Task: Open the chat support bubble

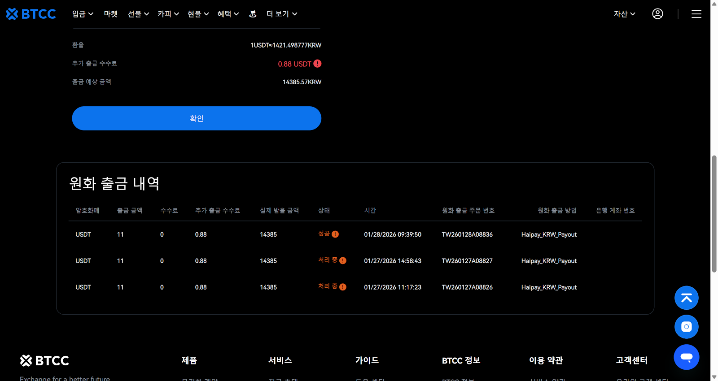Action: (686, 357)
